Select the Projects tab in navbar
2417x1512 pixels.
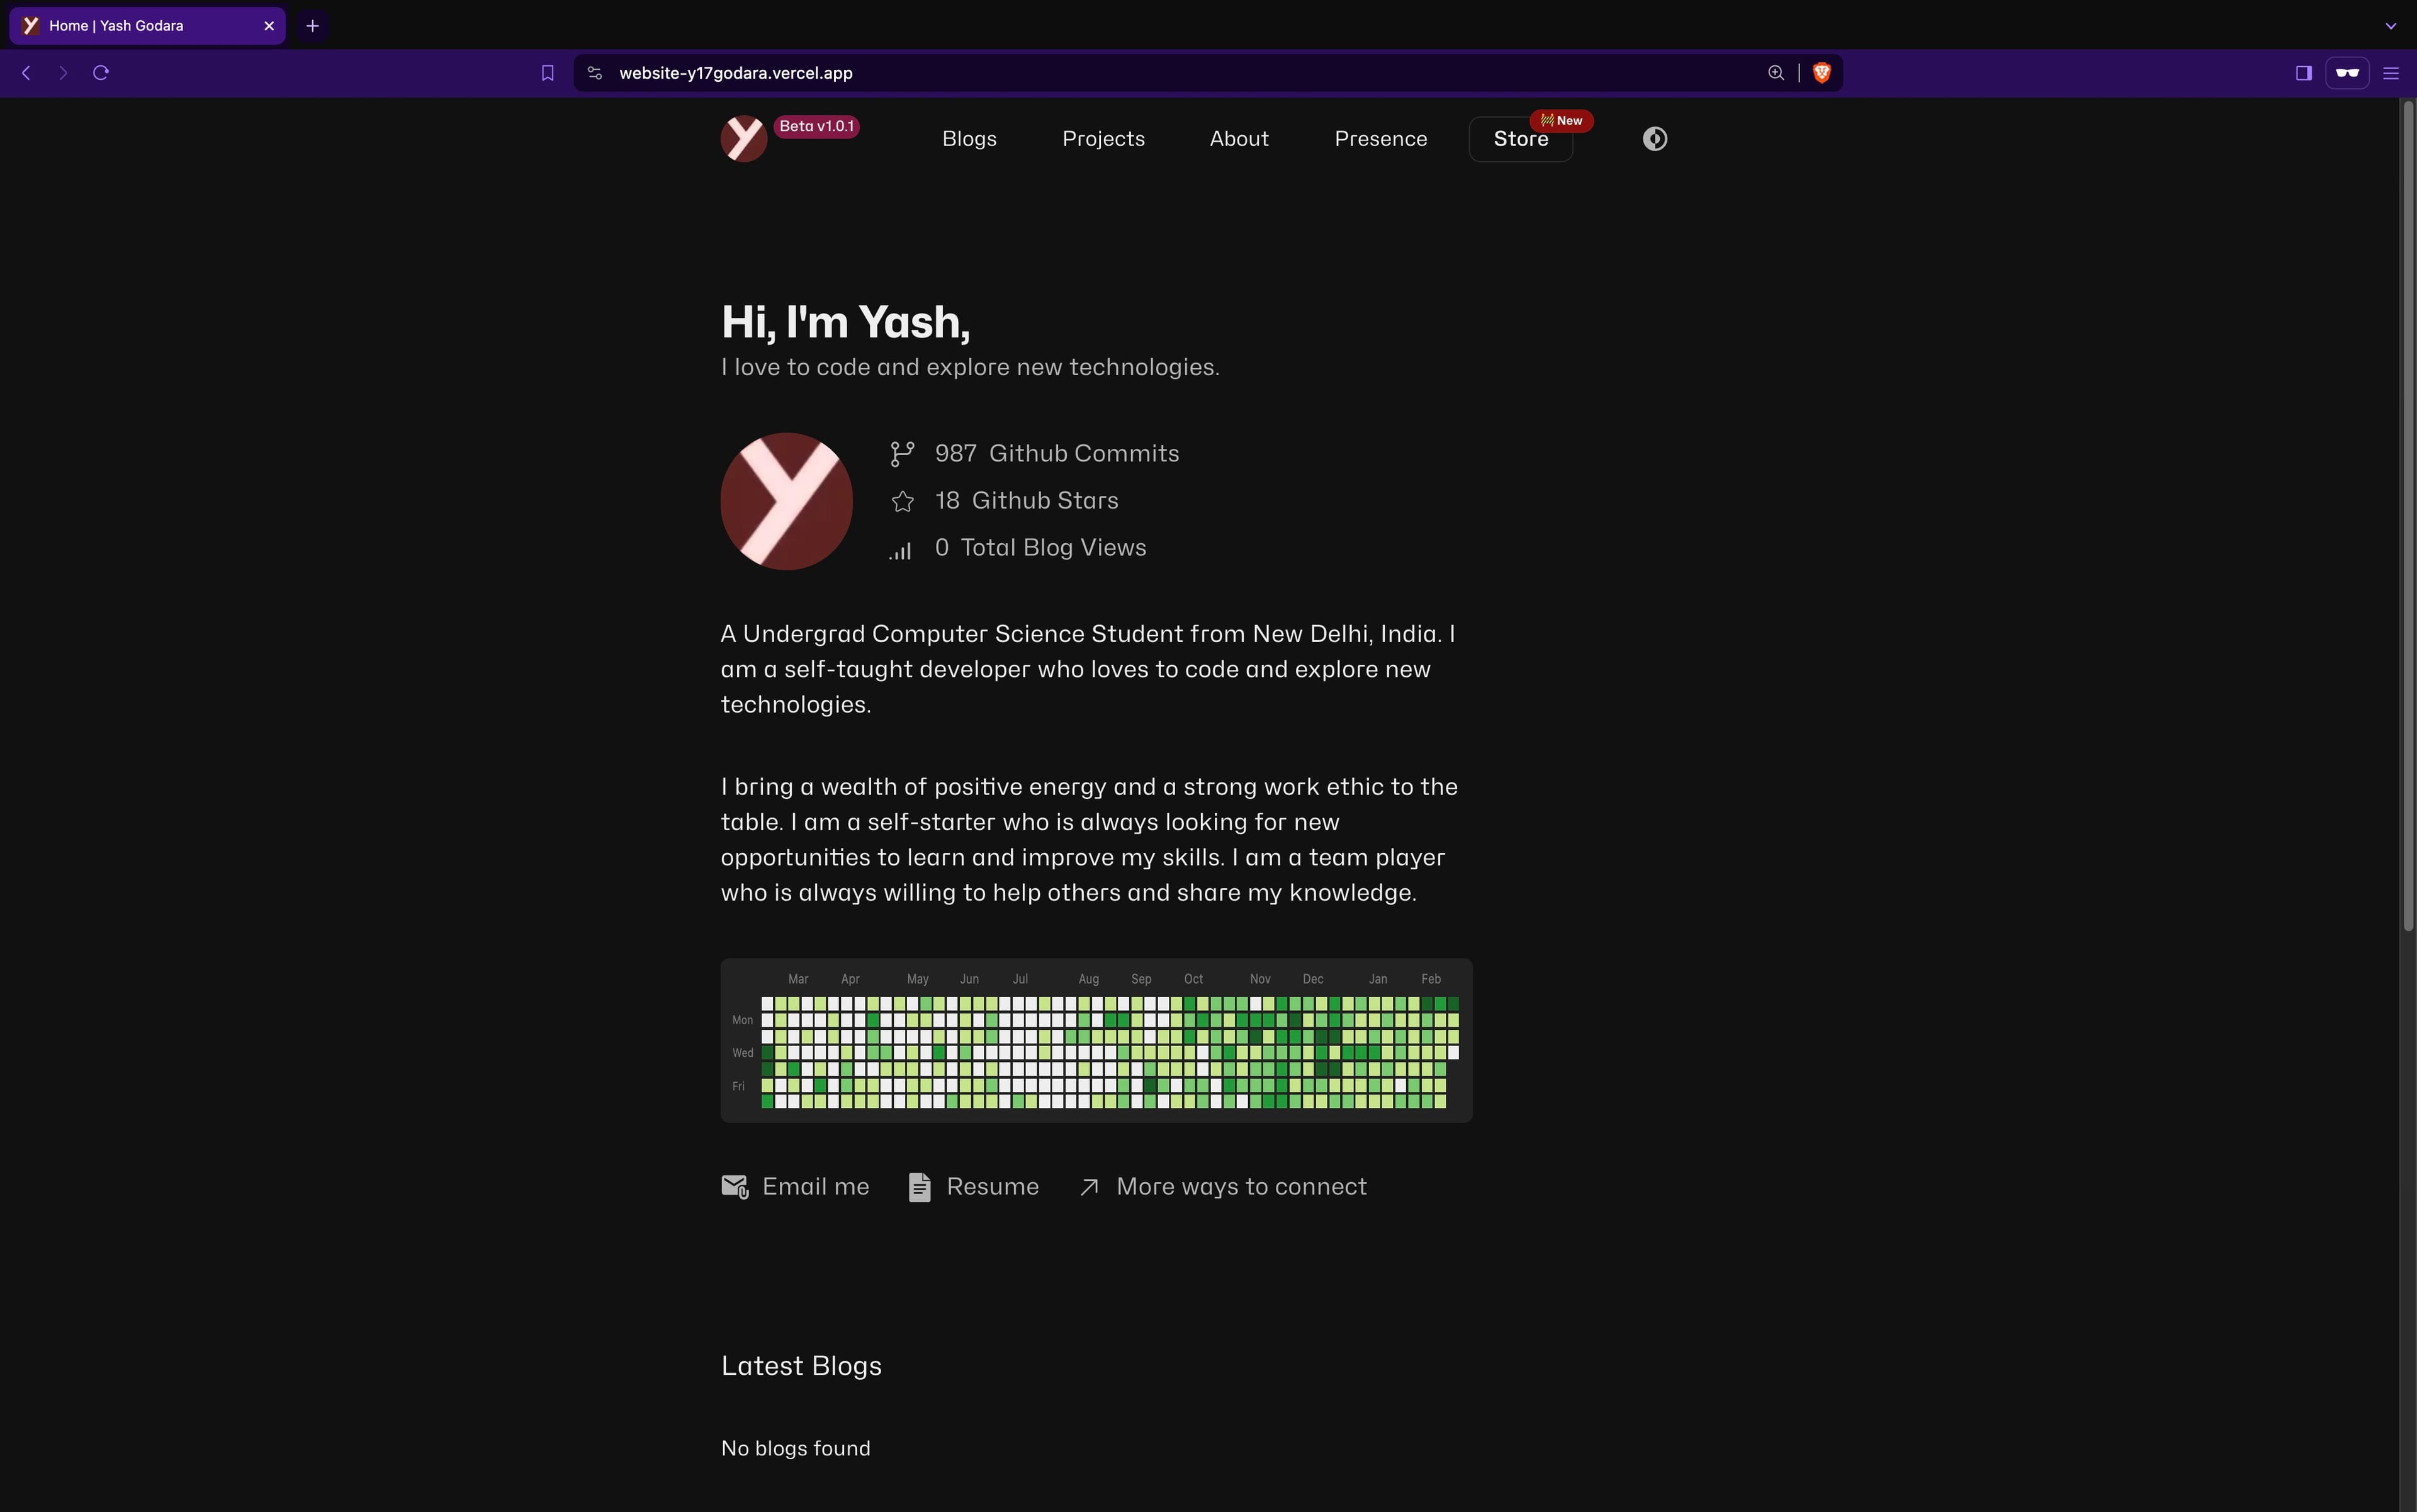click(1104, 138)
